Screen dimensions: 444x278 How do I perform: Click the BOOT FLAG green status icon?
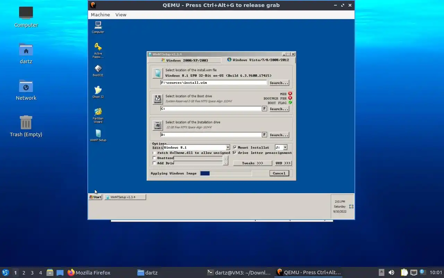(x=290, y=103)
